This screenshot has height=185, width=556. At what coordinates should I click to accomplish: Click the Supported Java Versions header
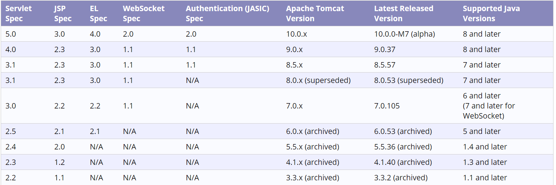point(491,13)
